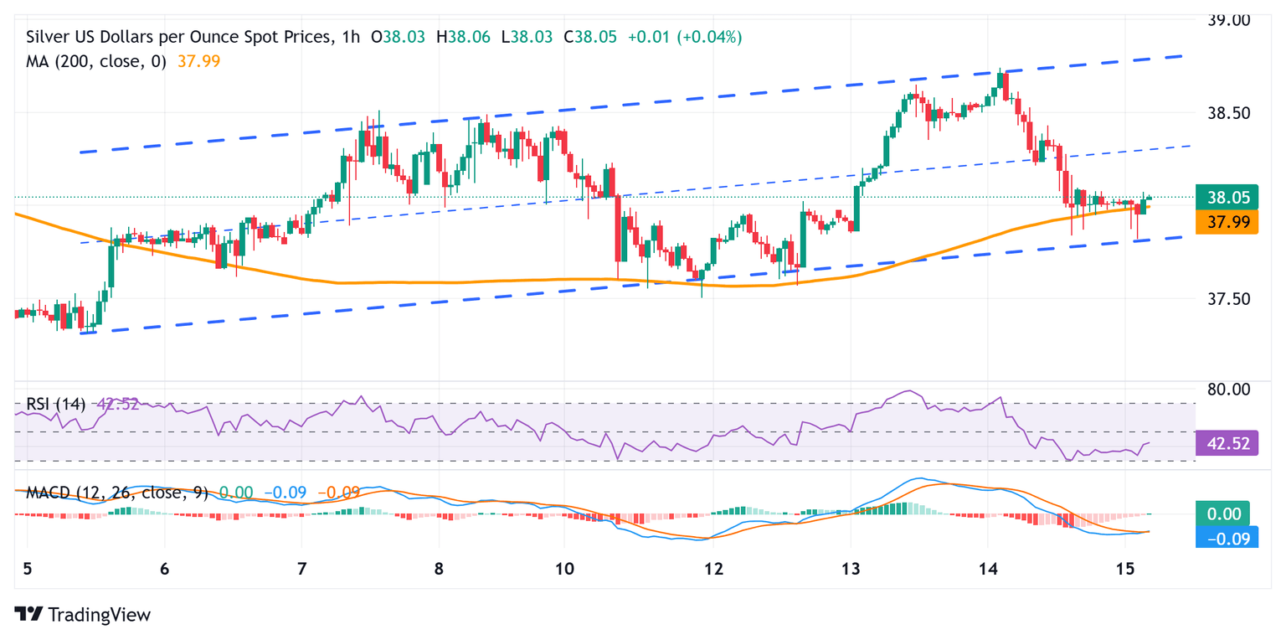Click the blue -0.09 MACD value tag
The width and height of the screenshot is (1286, 640).
point(1227,538)
